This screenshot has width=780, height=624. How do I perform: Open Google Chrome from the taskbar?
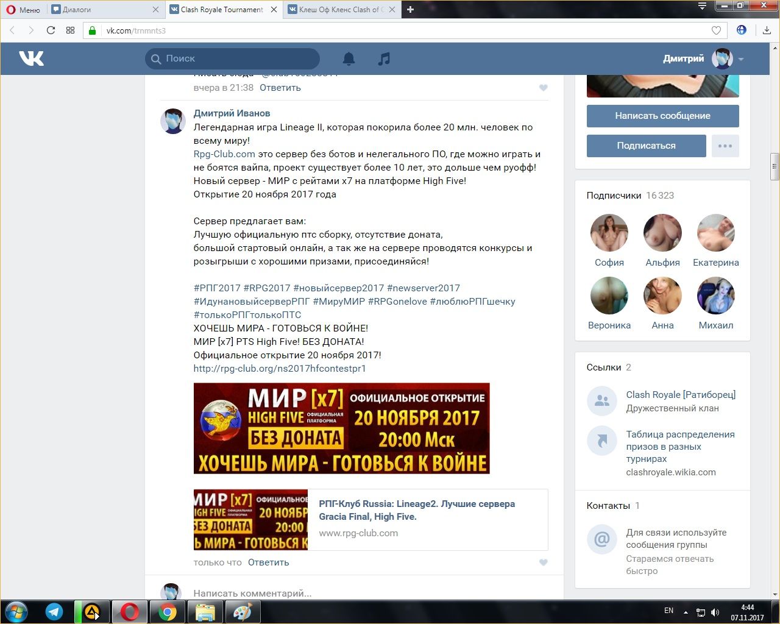coord(168,612)
